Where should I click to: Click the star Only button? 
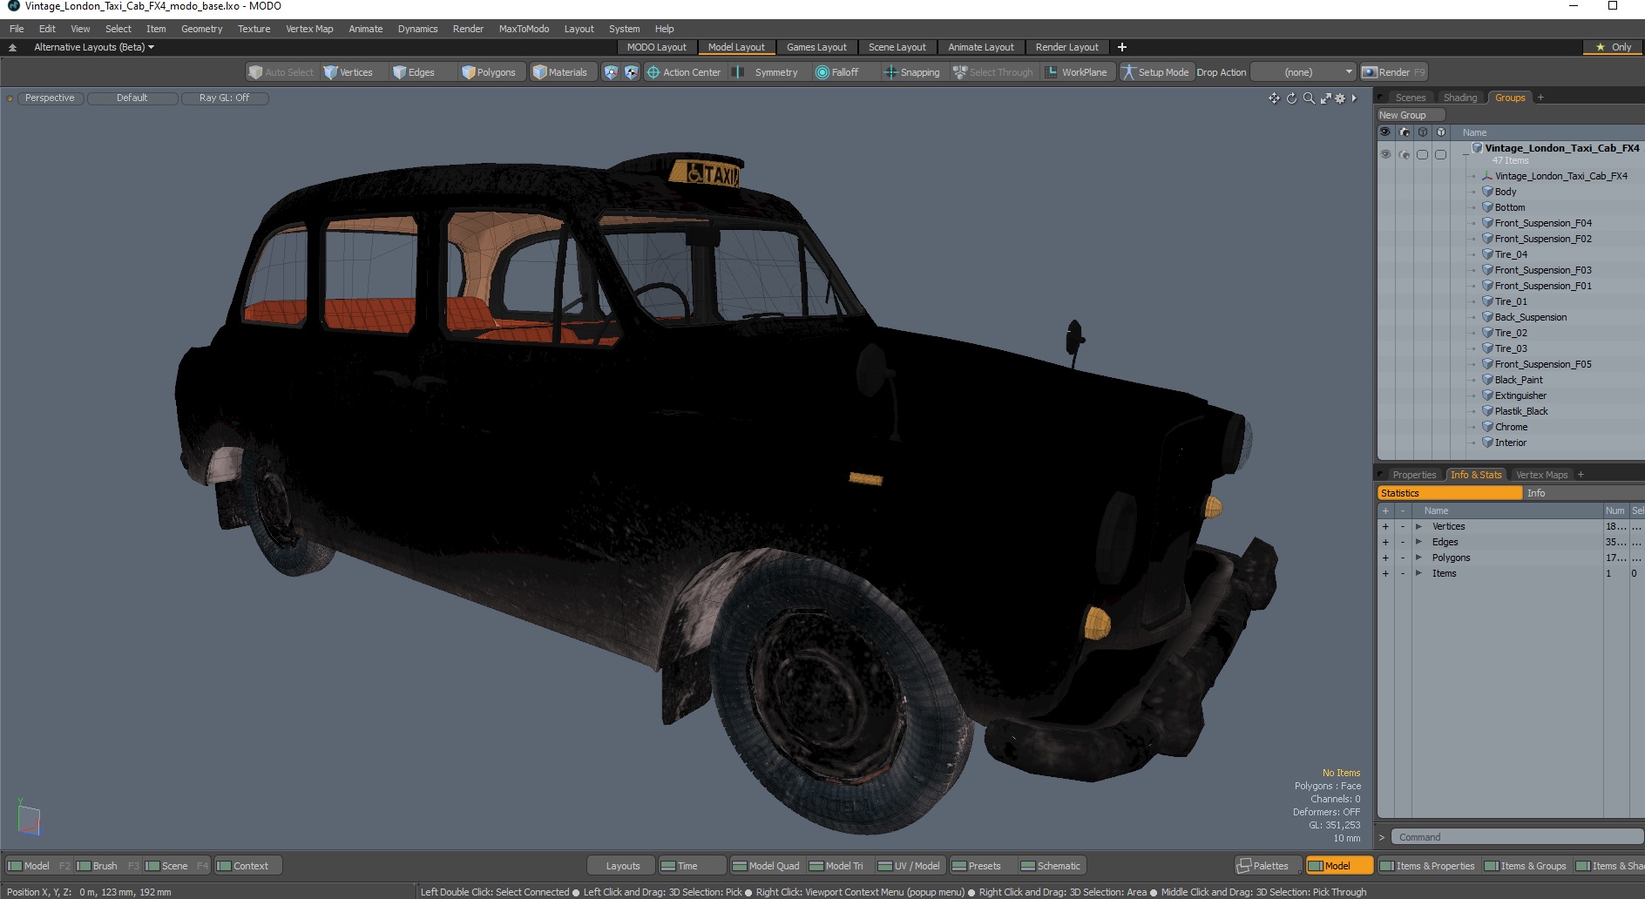(x=1613, y=47)
